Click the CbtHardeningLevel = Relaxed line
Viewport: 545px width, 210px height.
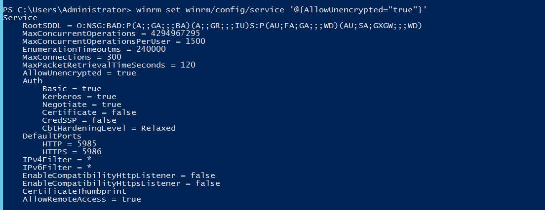point(109,128)
